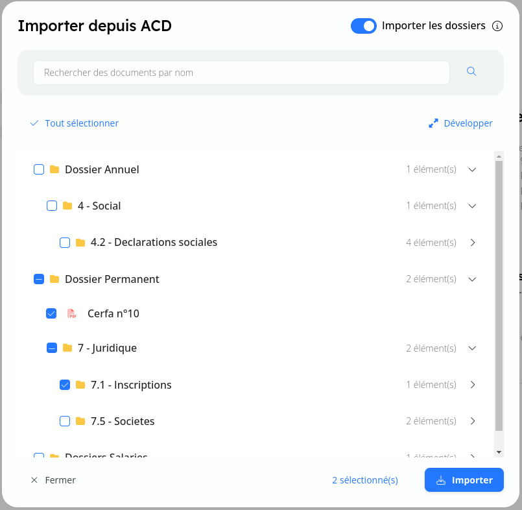Click the Dossier Permanent folder icon
Image resolution: width=522 pixels, height=510 pixels.
click(x=54, y=279)
